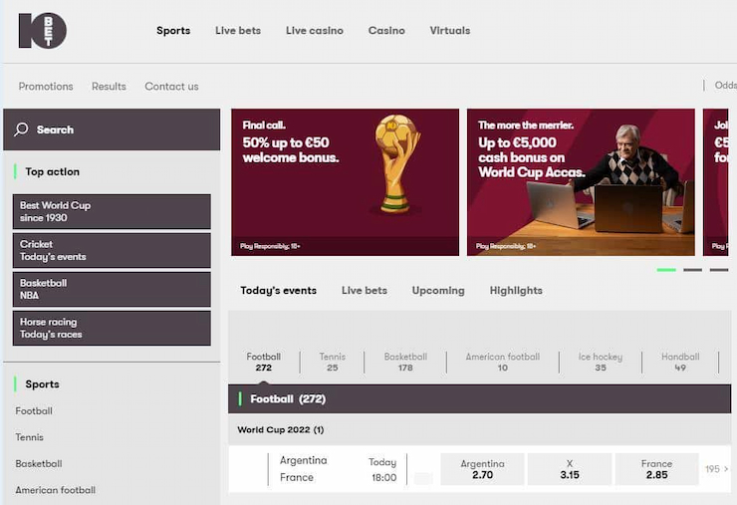The height and width of the screenshot is (505, 737).
Task: Select American football 10 sport filter
Action: 503,362
